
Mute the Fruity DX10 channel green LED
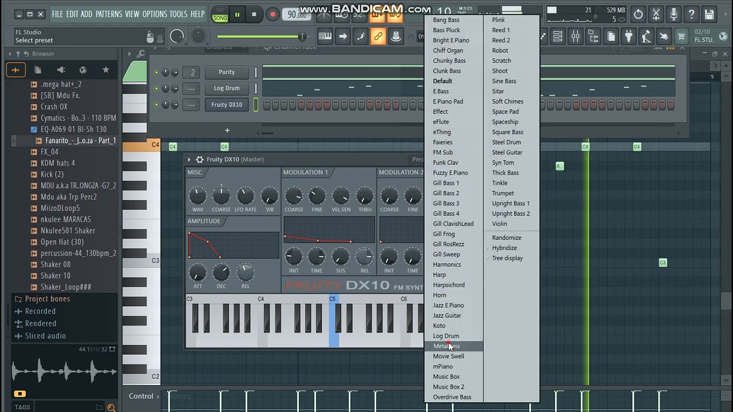156,105
